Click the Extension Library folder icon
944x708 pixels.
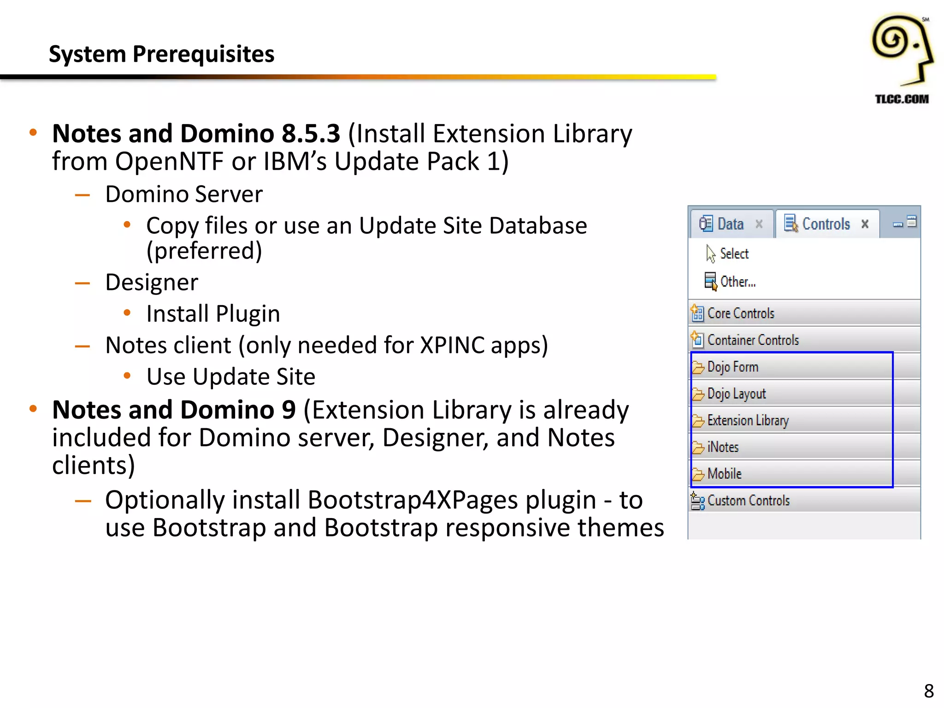click(698, 421)
